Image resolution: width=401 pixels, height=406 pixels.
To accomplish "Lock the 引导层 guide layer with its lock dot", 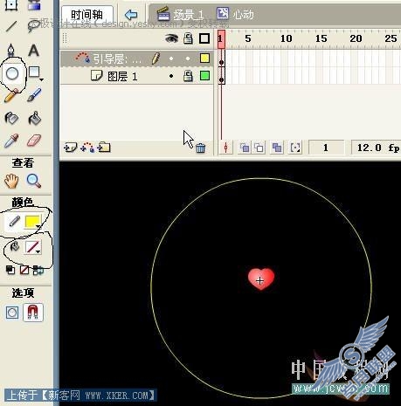I will click(188, 58).
